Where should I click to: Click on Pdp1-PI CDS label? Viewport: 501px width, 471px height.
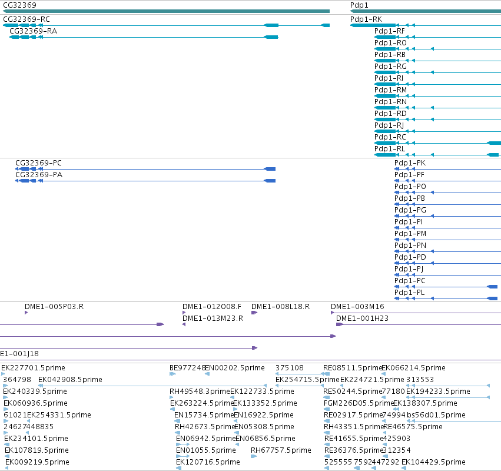point(409,222)
